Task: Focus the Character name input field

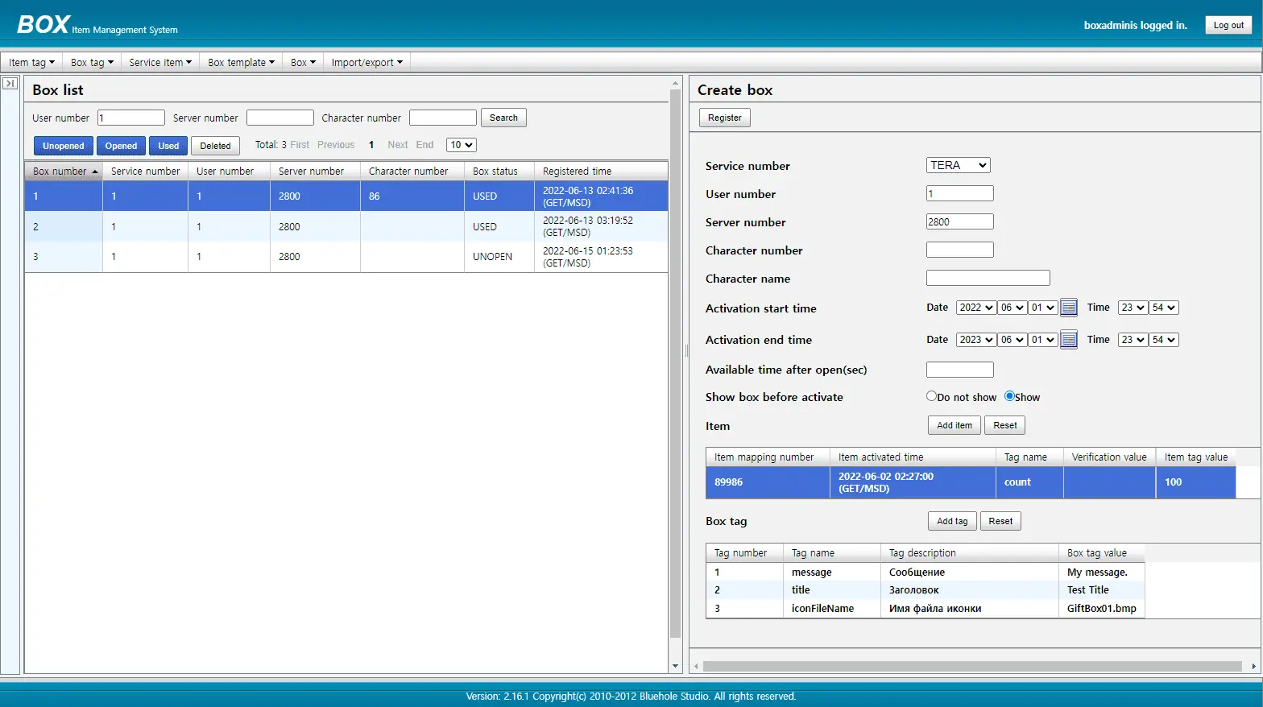Action: [x=988, y=278]
